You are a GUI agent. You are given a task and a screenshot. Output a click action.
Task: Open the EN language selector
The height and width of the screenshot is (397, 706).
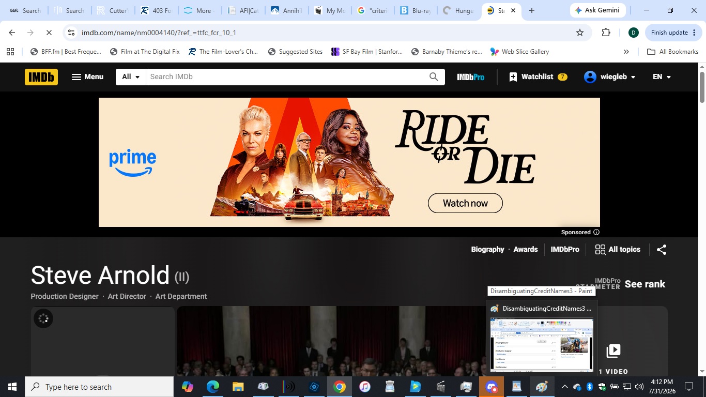click(x=662, y=77)
